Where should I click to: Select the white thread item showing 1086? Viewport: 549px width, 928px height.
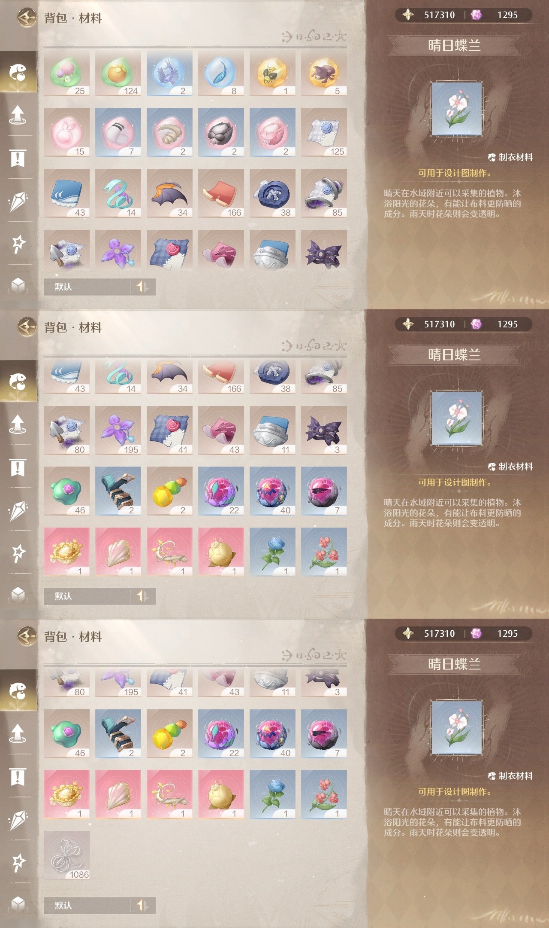coord(66,855)
